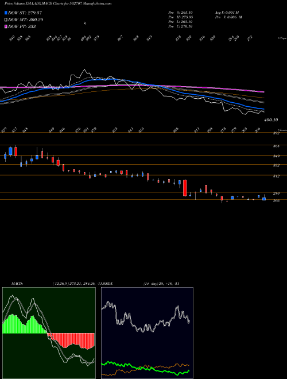Click the large red candlestick near 289 level
287x379 pixels.
(185, 188)
